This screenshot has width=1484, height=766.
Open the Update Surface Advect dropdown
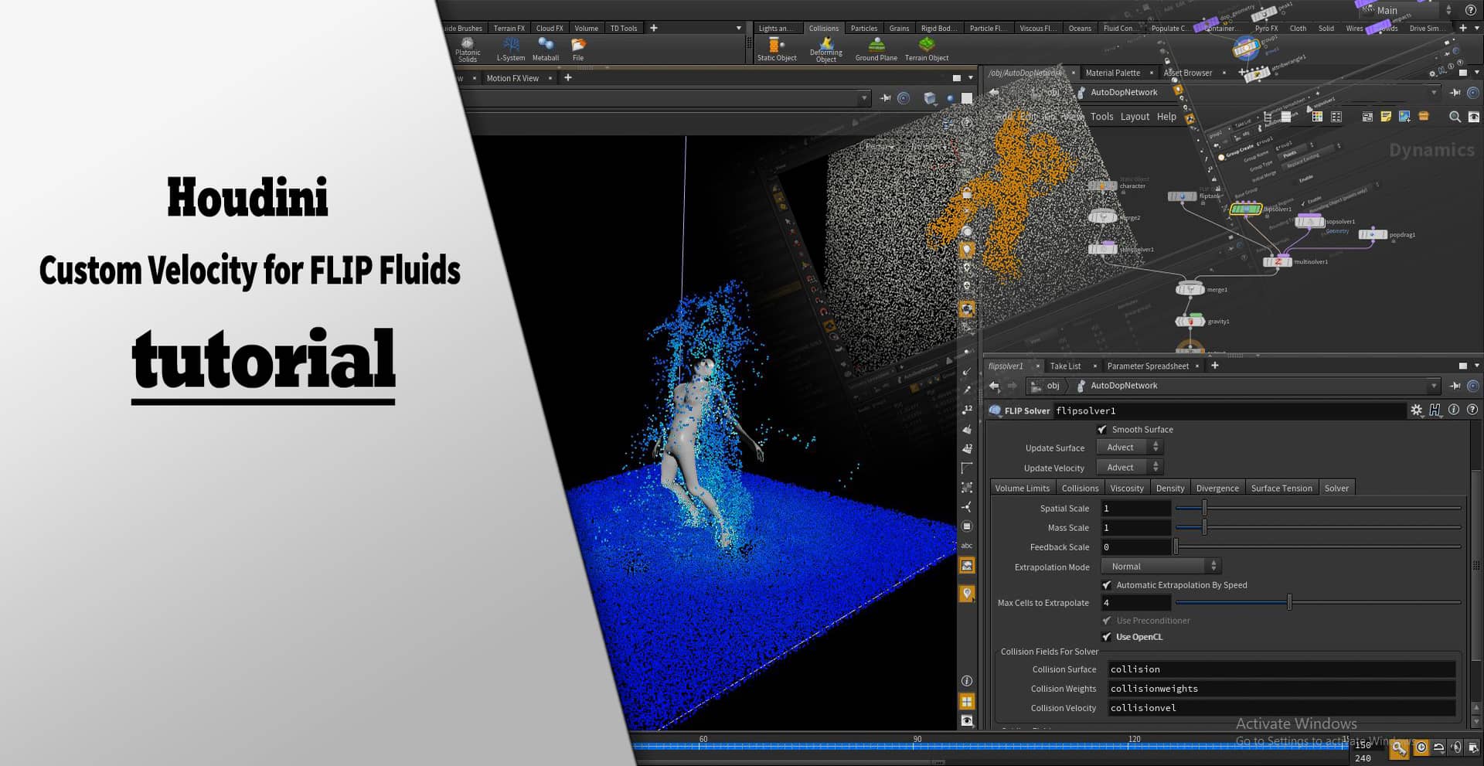(1130, 448)
